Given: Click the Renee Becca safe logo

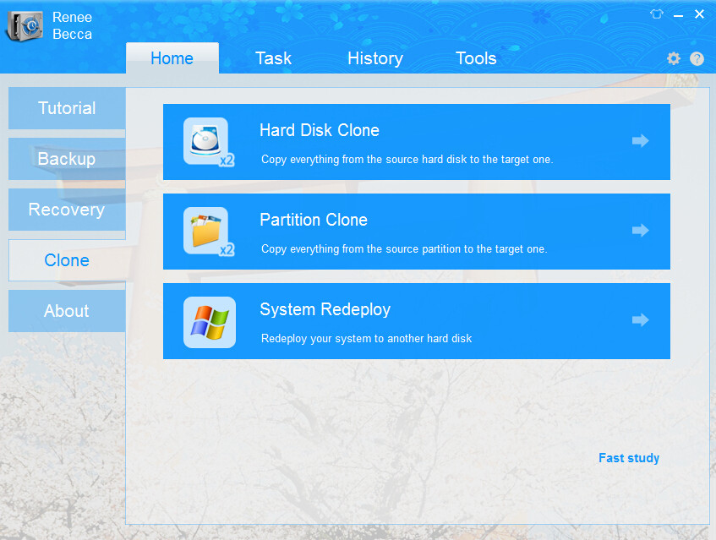Looking at the screenshot, I should [24, 25].
